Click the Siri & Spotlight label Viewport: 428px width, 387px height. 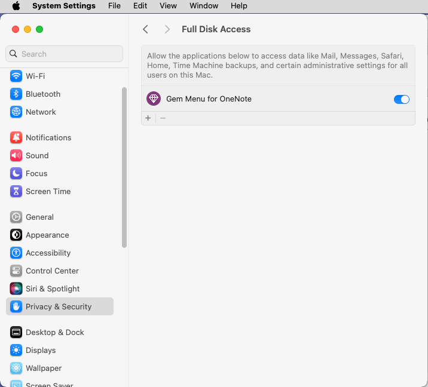(53, 289)
